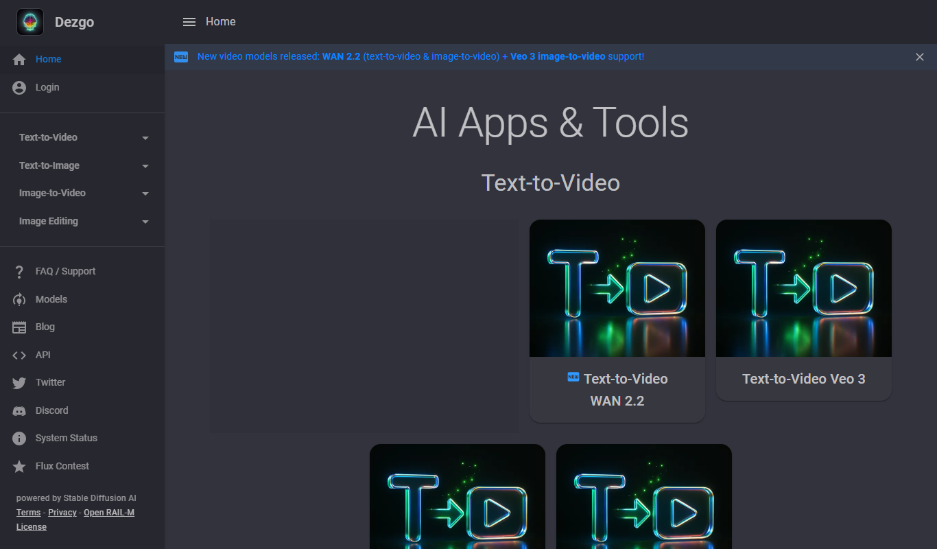Visit Twitter link in sidebar
Image resolution: width=937 pixels, height=549 pixels.
point(51,382)
